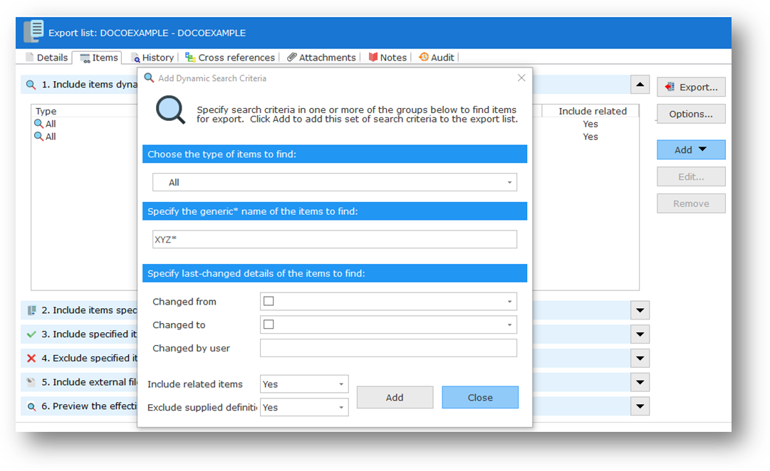Expand section 6 Preview the effect
Screen dimensions: 770x471
coord(640,406)
